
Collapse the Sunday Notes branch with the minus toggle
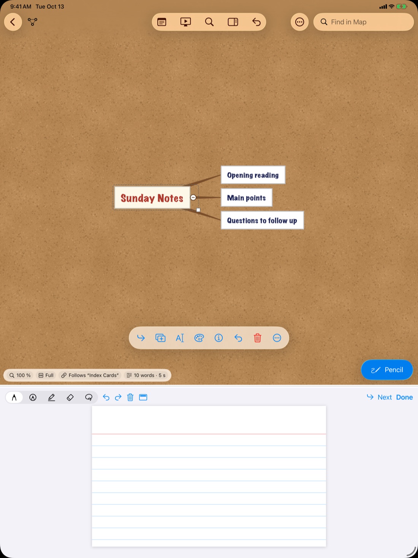[193, 198]
